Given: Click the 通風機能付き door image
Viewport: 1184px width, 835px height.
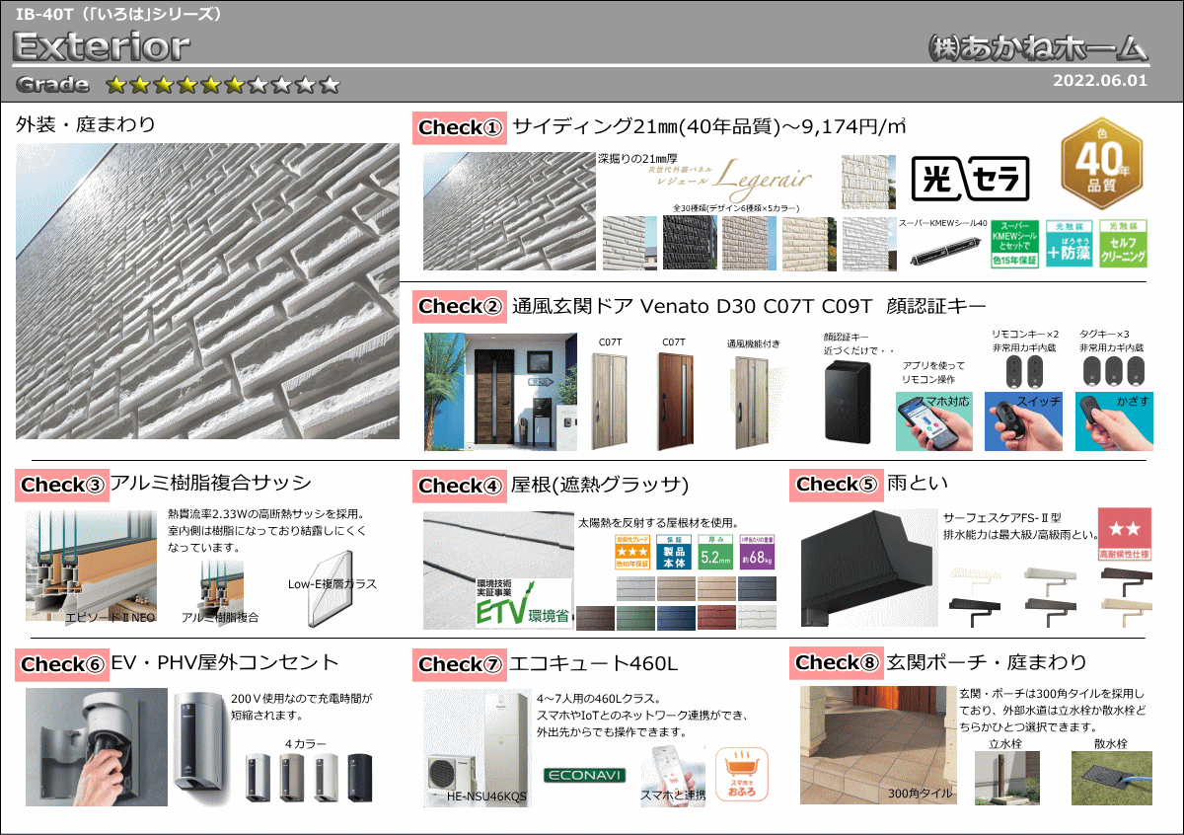Looking at the screenshot, I should coord(753,403).
